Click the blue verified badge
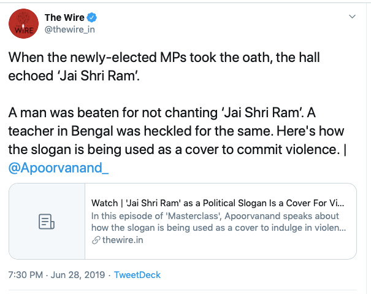The image size is (371, 294). tap(91, 17)
